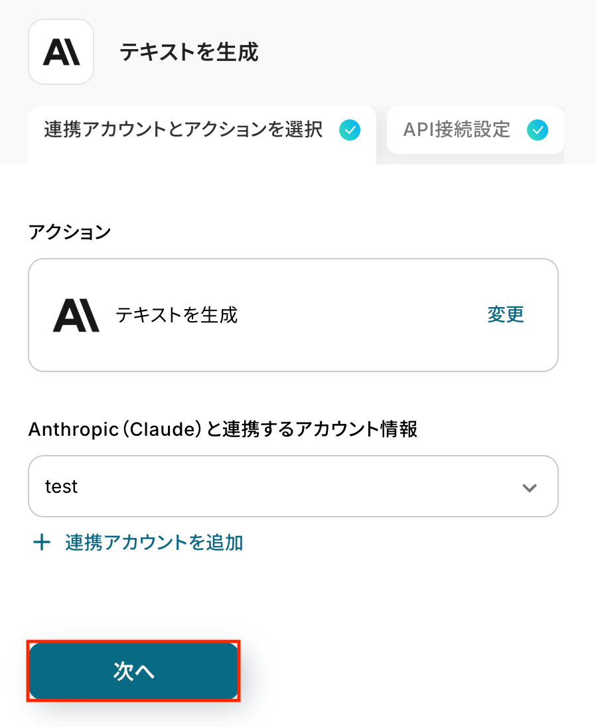The height and width of the screenshot is (727, 596).
Task: Click the Anthropic logo inside the action card
Action: 76,315
